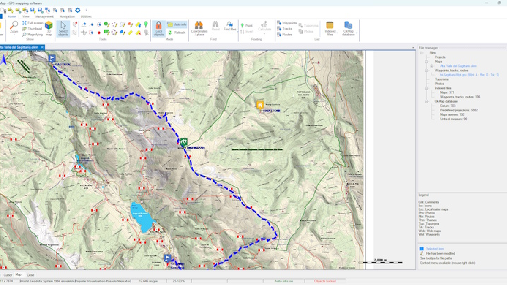Open the Waypoints list
The height and width of the screenshot is (285, 507).
[x=287, y=23]
